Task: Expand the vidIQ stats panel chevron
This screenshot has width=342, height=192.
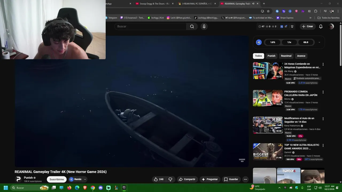Action: pyautogui.click(x=319, y=42)
